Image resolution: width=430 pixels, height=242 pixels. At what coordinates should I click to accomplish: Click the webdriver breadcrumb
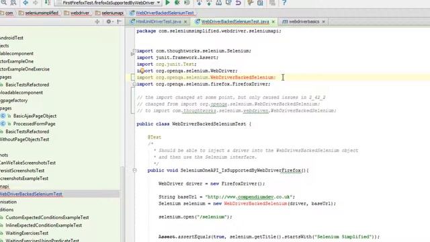[77, 13]
